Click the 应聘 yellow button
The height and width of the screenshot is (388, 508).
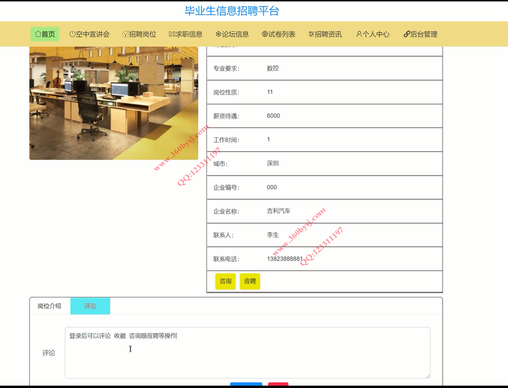coord(250,281)
